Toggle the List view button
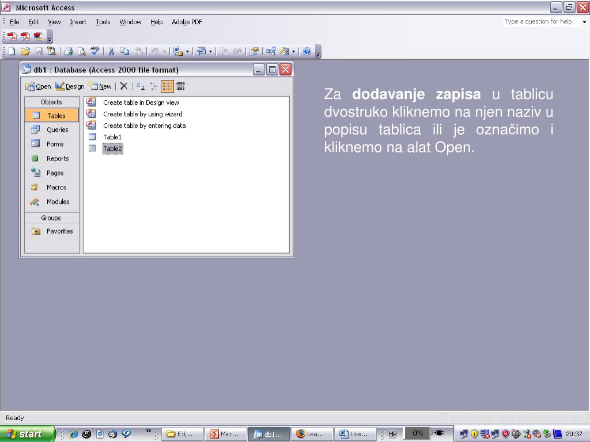 click(167, 86)
